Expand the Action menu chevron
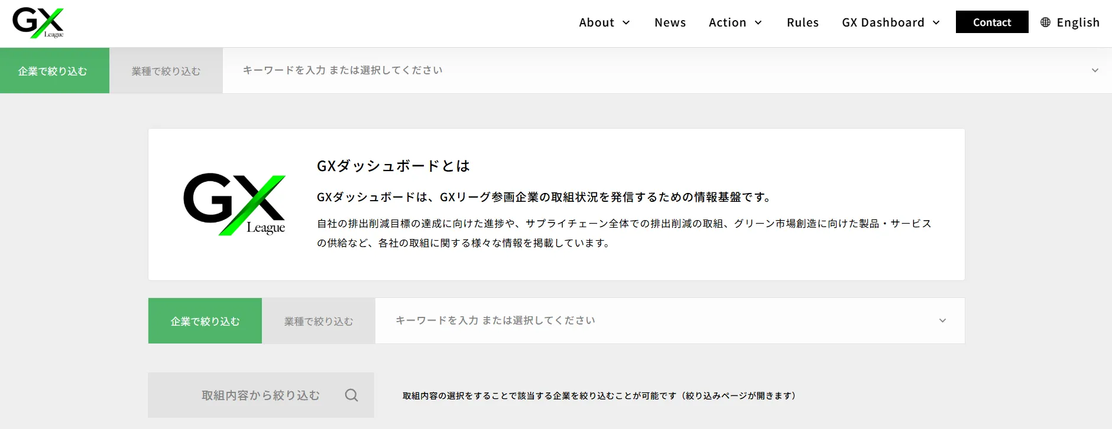The height and width of the screenshot is (429, 1112). tap(758, 22)
